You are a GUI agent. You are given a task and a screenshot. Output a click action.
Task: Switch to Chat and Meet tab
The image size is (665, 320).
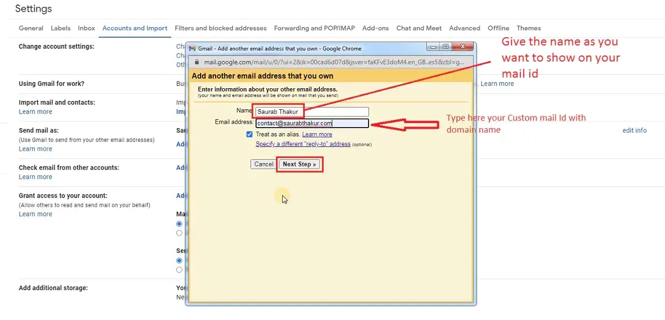[x=419, y=28]
